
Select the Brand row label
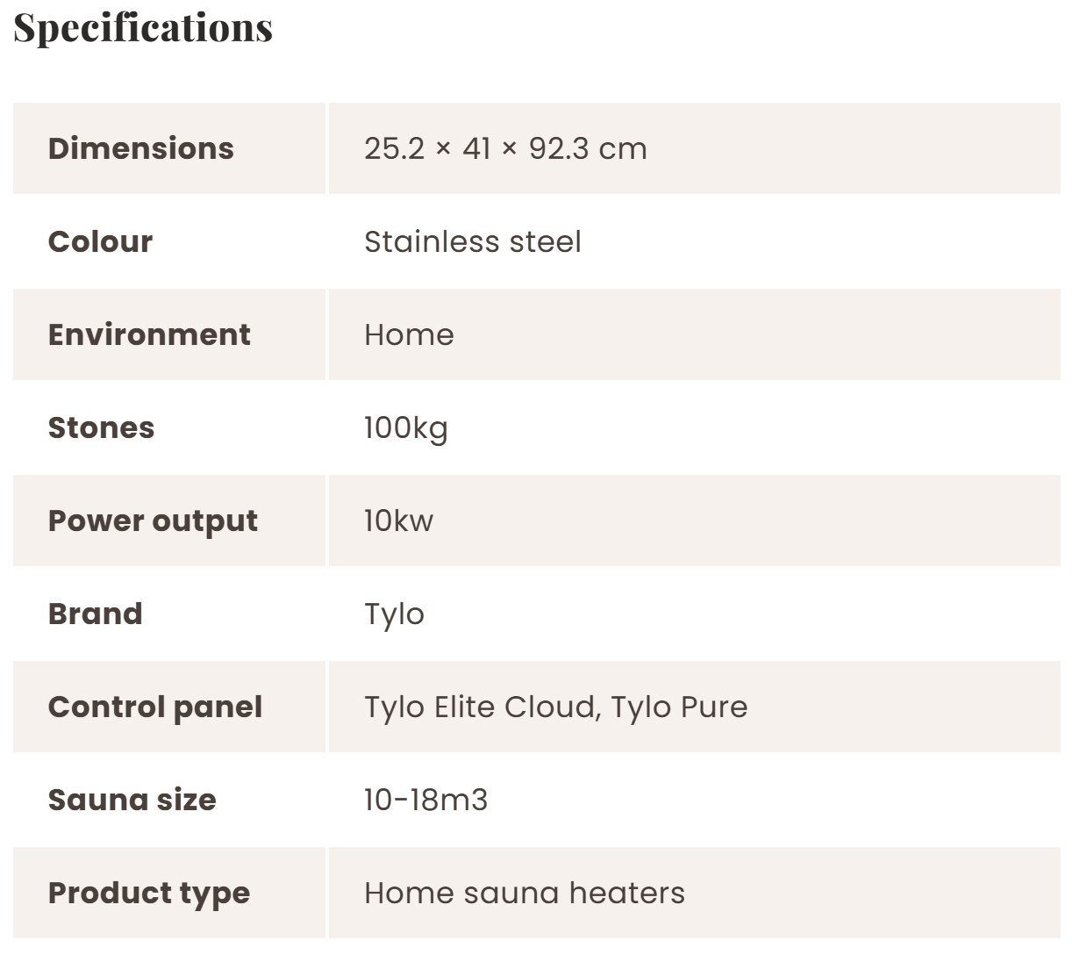coord(95,614)
